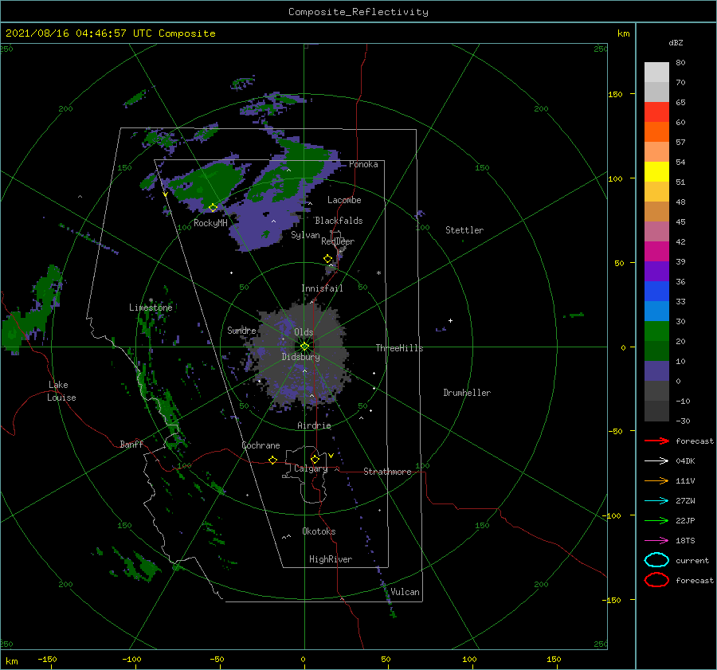Click the orange 60 dBZ color swatch

click(x=656, y=131)
